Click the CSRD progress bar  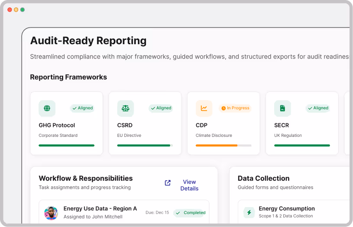pyautogui.click(x=145, y=146)
